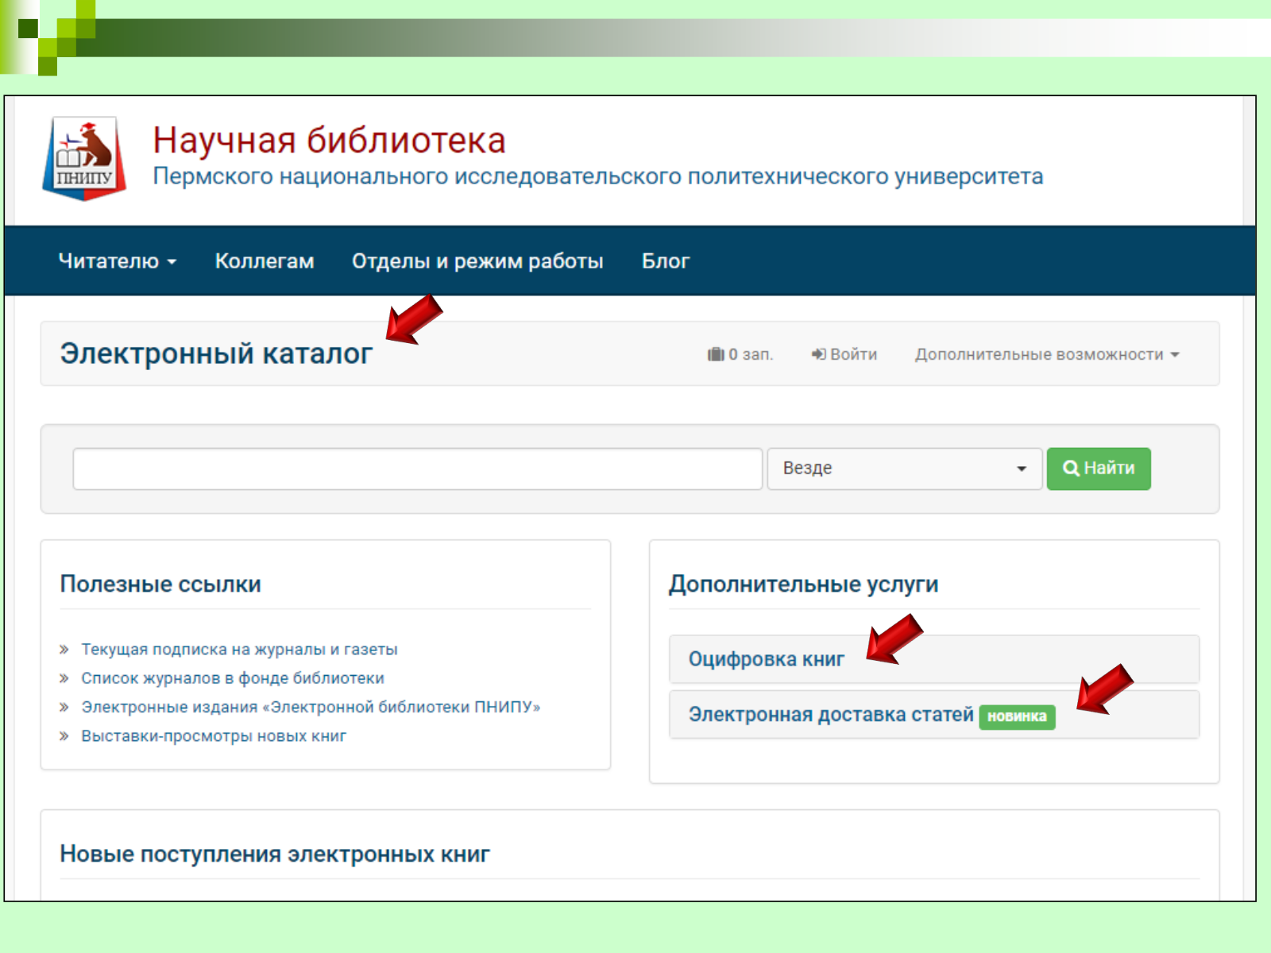Click the briefcase icon beside 0 зап.
The height and width of the screenshot is (953, 1271).
(x=716, y=354)
